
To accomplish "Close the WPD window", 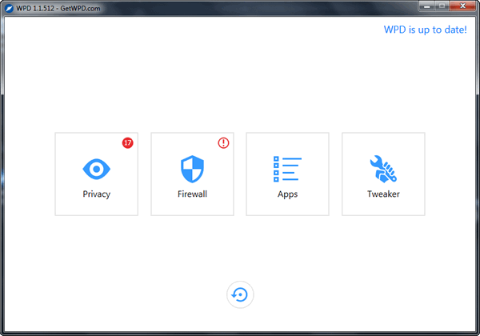I will pyautogui.click(x=462, y=6).
